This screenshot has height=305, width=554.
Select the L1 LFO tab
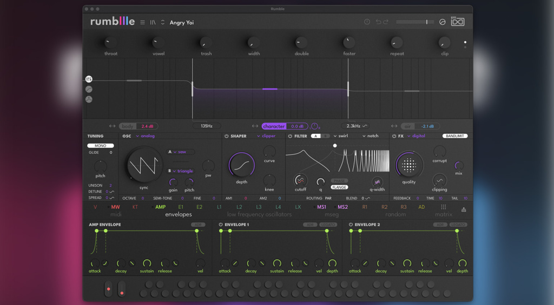coord(219,207)
